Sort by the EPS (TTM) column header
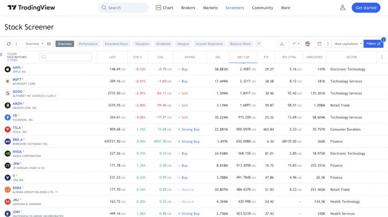 coord(289,57)
